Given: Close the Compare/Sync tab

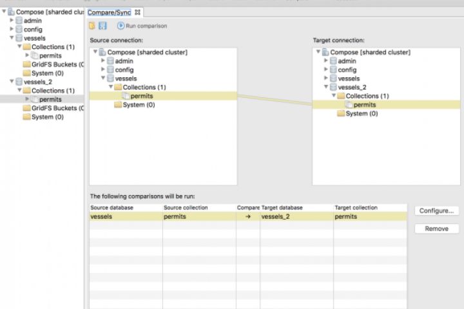Looking at the screenshot, I should coord(137,12).
